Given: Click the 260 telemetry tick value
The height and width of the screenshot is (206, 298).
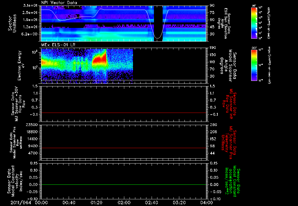Looking at the screenshot, I should pos(213,125).
